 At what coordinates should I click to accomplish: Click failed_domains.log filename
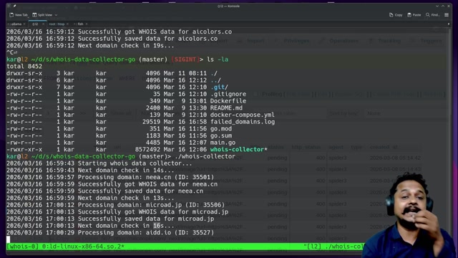[x=243, y=122]
